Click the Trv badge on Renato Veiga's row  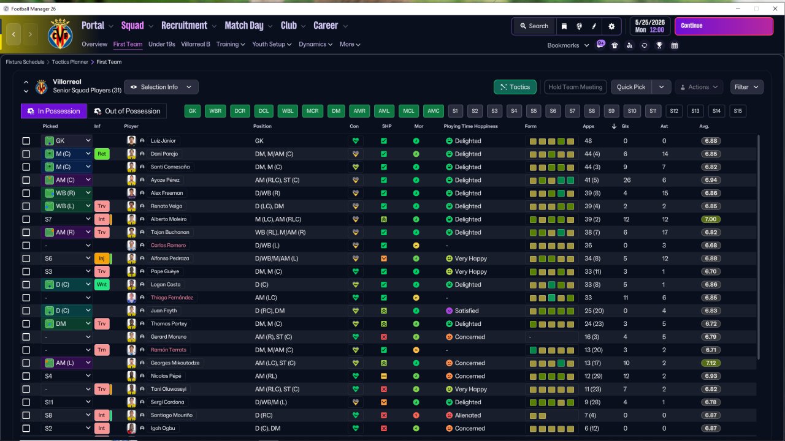point(102,206)
